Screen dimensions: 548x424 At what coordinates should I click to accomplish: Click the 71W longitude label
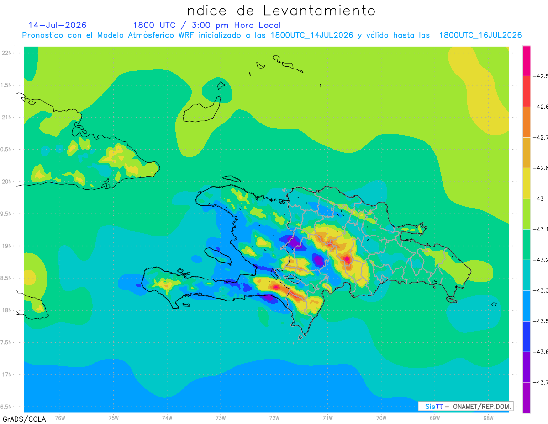pos(327,418)
